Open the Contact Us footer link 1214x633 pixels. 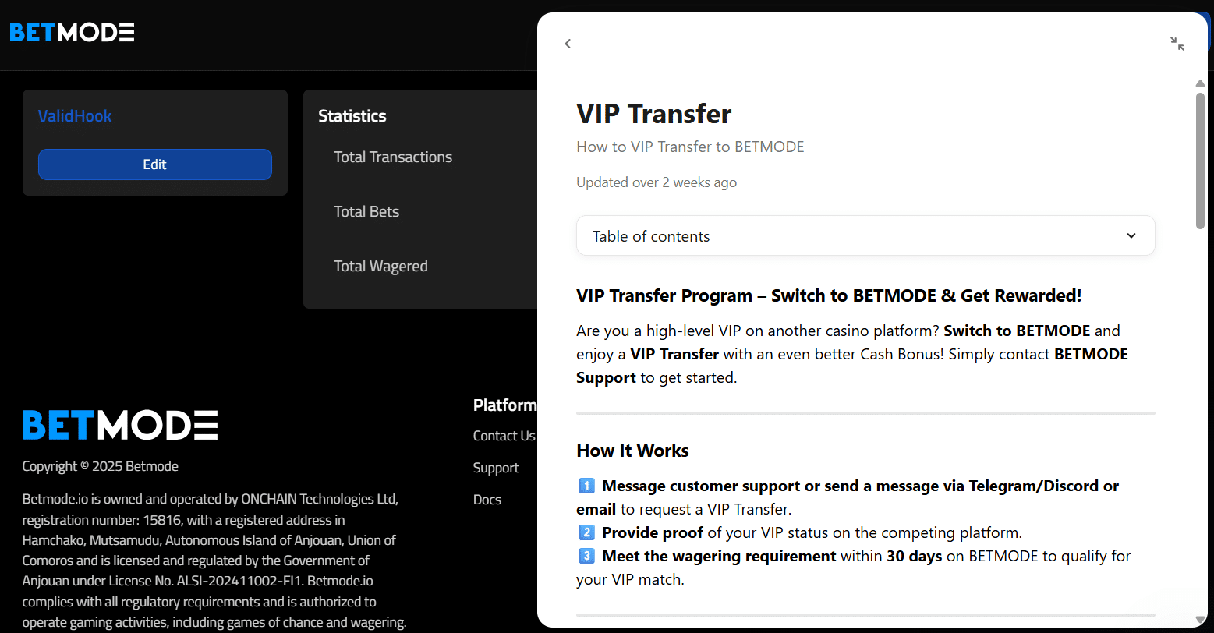pyautogui.click(x=504, y=436)
